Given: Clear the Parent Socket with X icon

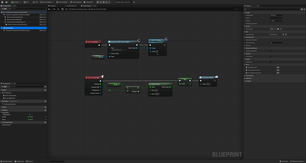Looking at the screenshot, I should pyautogui.click(x=281, y=29).
